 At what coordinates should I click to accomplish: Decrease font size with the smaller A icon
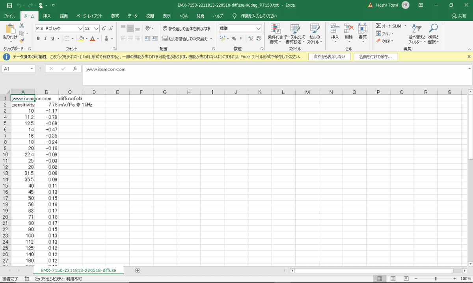[x=111, y=29]
